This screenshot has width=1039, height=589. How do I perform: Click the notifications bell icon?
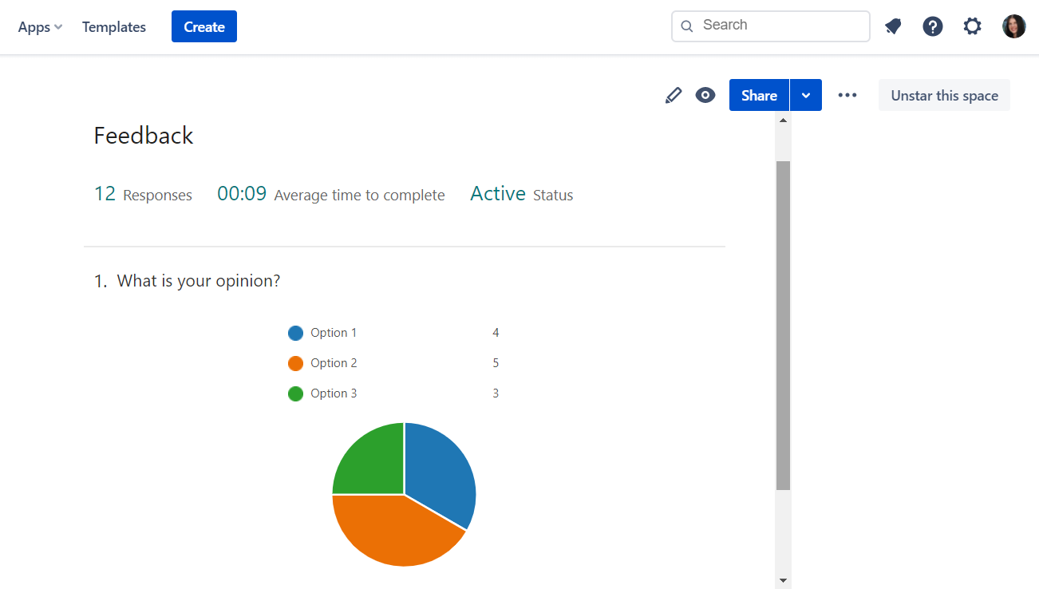click(892, 26)
